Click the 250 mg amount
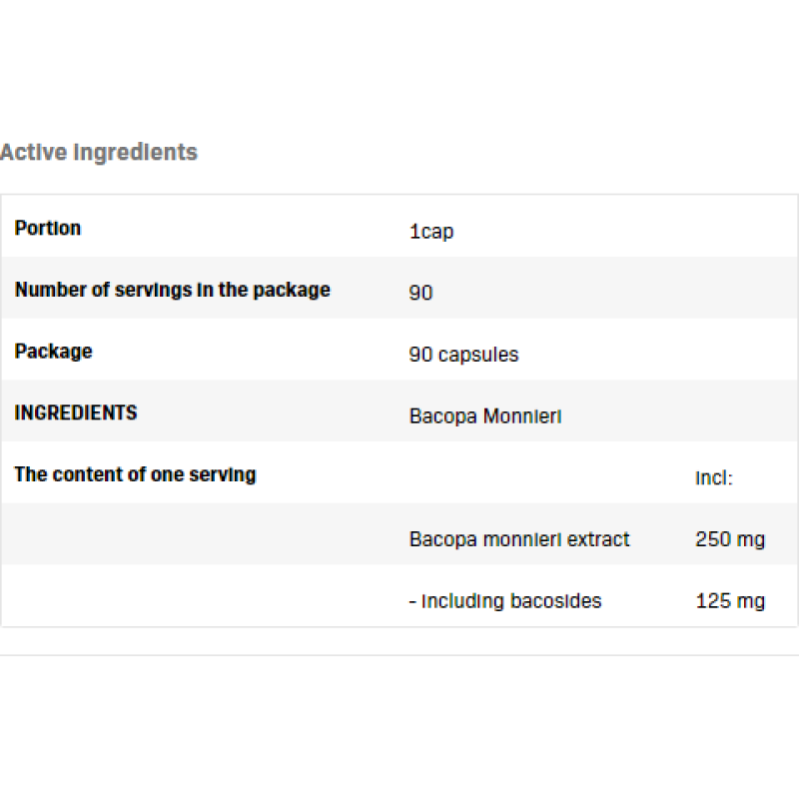The image size is (799, 799). click(729, 539)
